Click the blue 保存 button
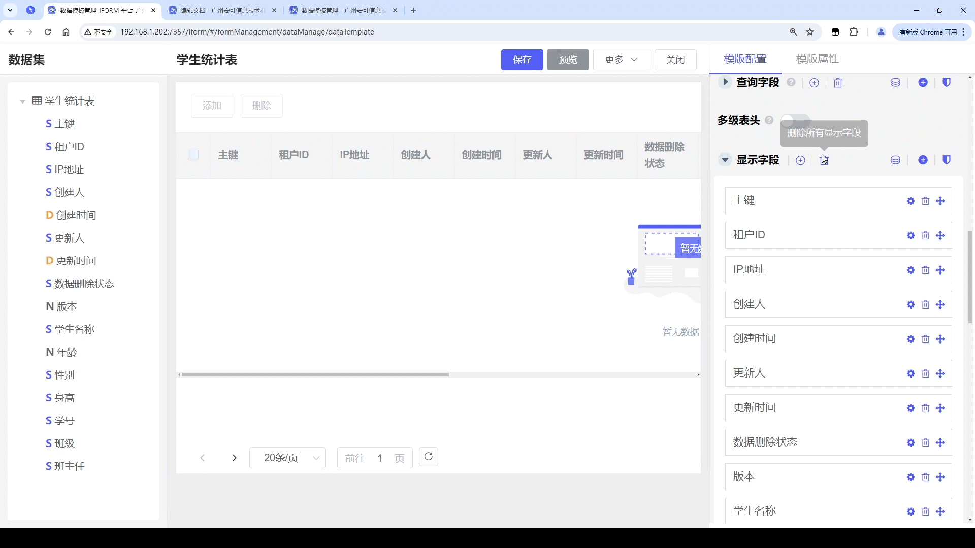Image resolution: width=975 pixels, height=548 pixels. (x=522, y=60)
